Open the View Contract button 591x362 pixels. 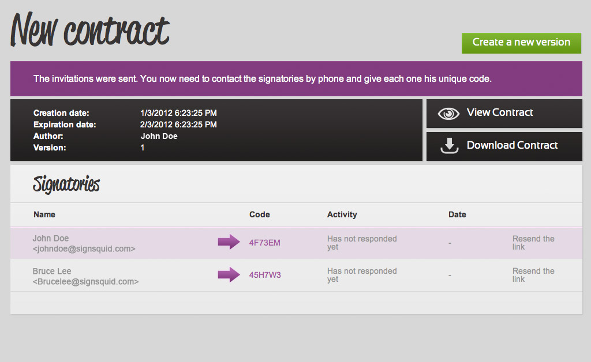click(504, 114)
